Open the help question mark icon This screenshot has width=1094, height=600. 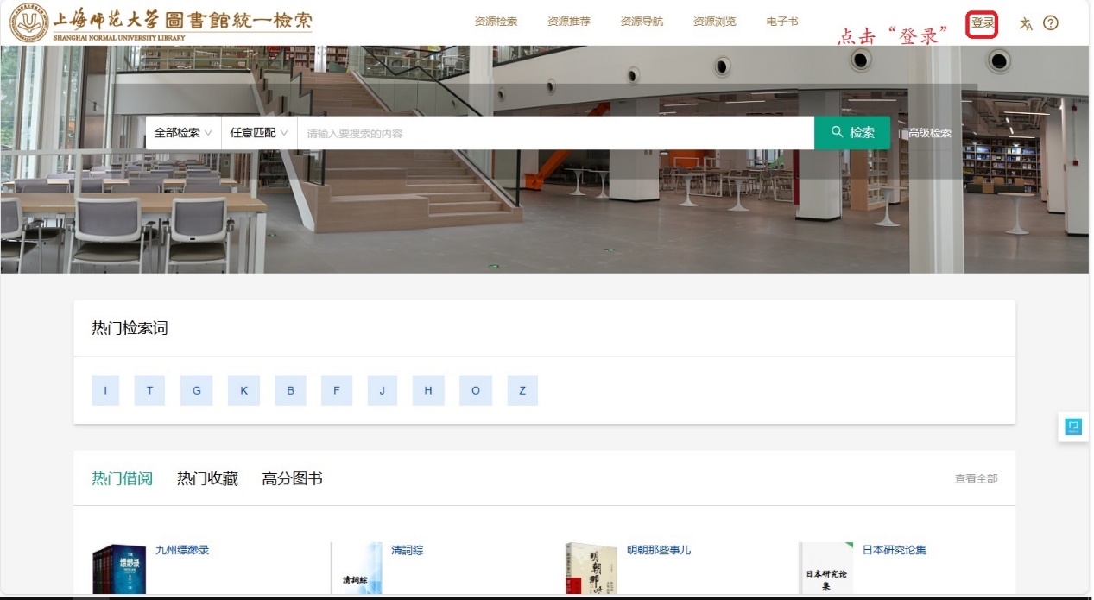tap(1051, 23)
